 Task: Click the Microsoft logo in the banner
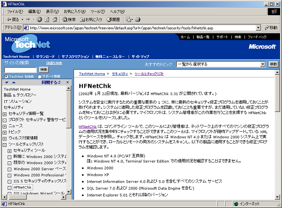(x=262, y=47)
